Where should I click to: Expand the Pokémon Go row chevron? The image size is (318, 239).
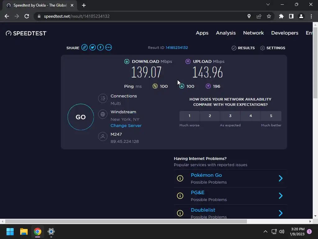(281, 178)
